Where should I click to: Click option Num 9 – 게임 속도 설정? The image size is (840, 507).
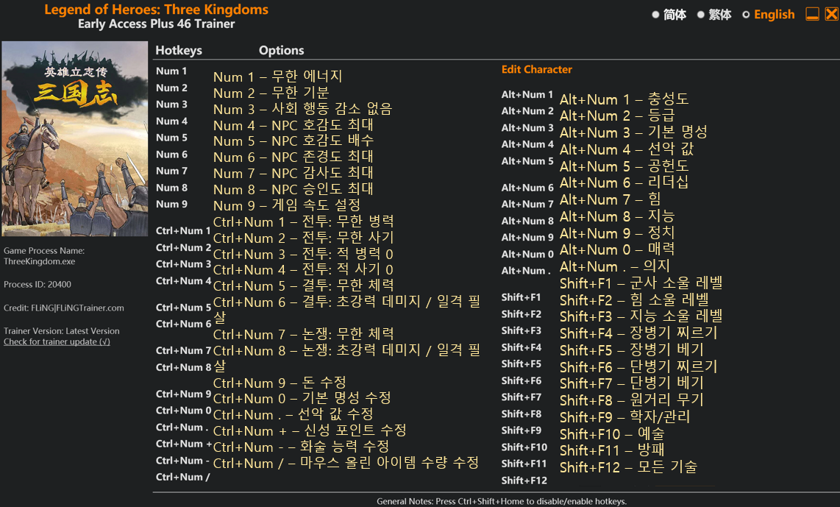point(287,205)
